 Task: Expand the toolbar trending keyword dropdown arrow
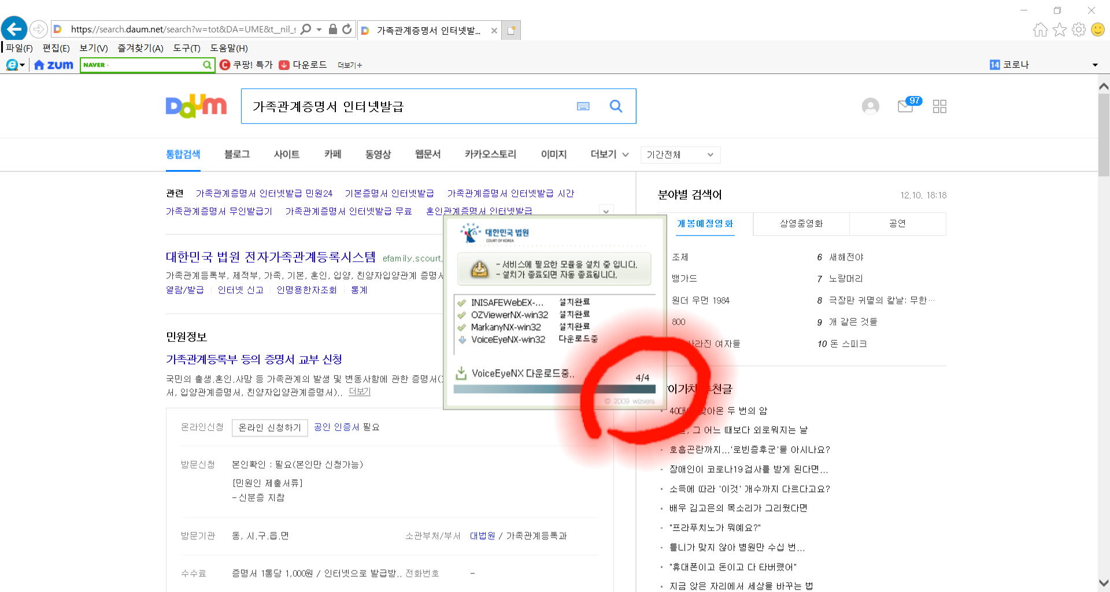click(x=1095, y=65)
